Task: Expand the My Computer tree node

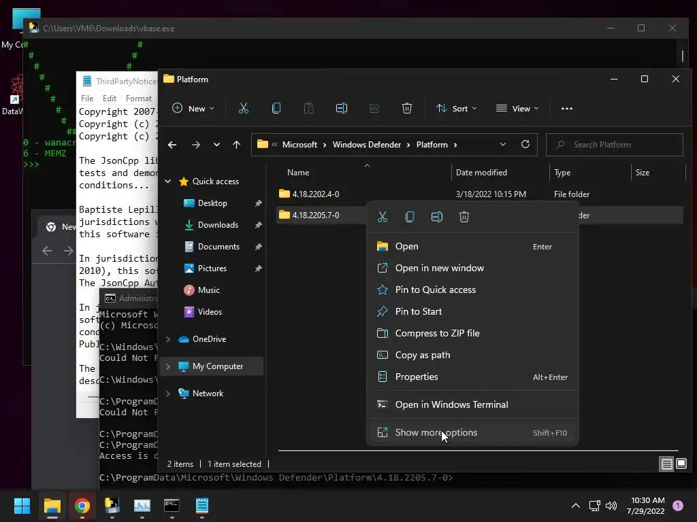Action: (x=168, y=366)
